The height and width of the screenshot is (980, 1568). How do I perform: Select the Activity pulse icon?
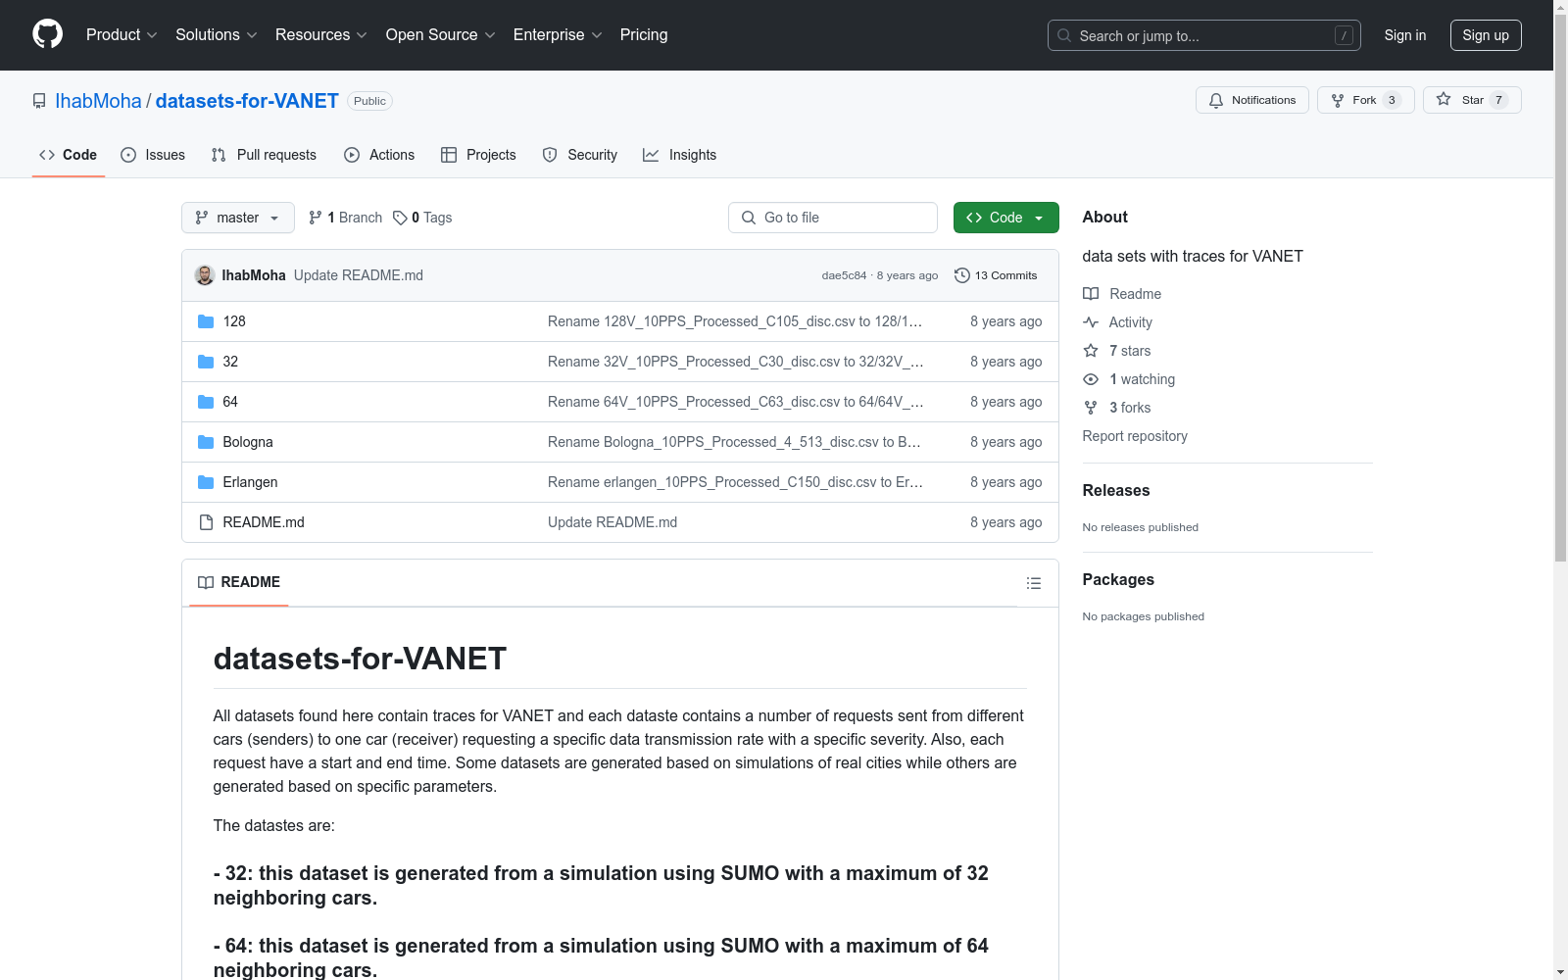1090,321
